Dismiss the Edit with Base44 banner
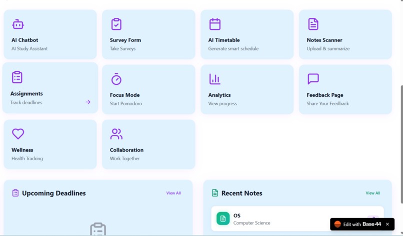Screen dimensions: 403x236 [387, 224]
